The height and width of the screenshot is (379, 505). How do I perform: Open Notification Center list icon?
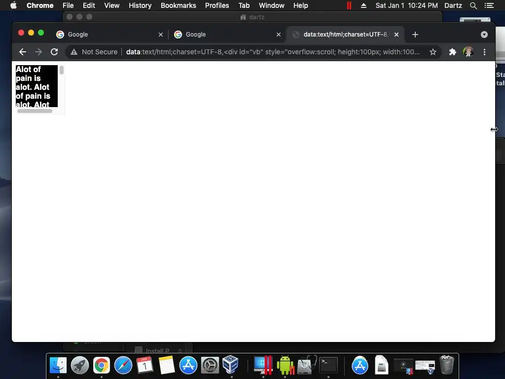click(x=489, y=5)
